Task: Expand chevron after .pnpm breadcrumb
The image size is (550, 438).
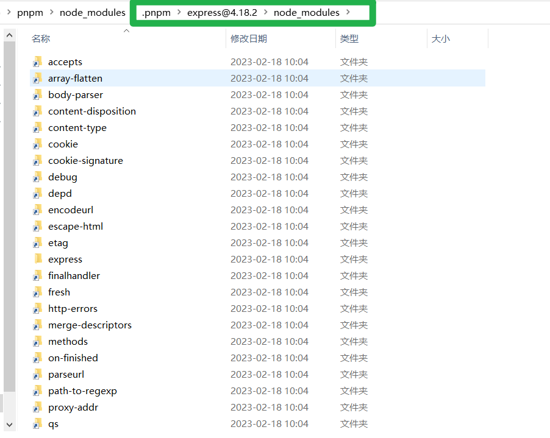Action: [179, 12]
